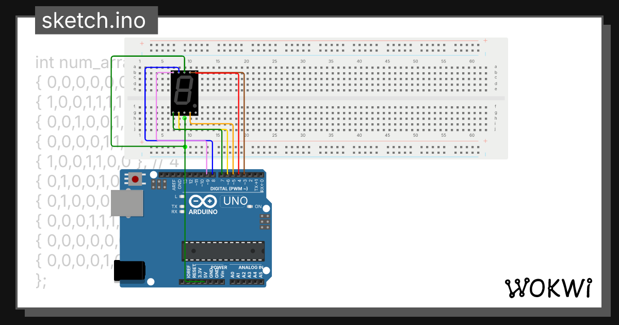Select the red wire on the breadboard
This screenshot has height=325, width=619.
238,124
